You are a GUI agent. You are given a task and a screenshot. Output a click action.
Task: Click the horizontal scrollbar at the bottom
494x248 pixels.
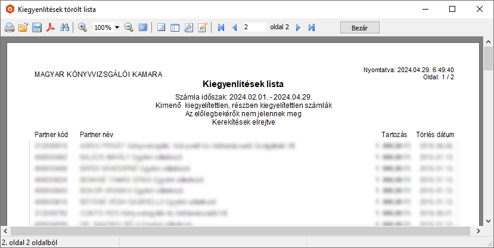pos(238,231)
